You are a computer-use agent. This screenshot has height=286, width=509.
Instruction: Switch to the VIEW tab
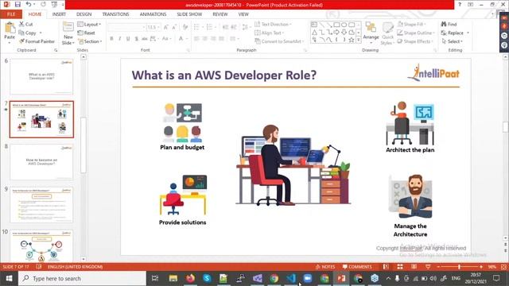click(x=243, y=14)
